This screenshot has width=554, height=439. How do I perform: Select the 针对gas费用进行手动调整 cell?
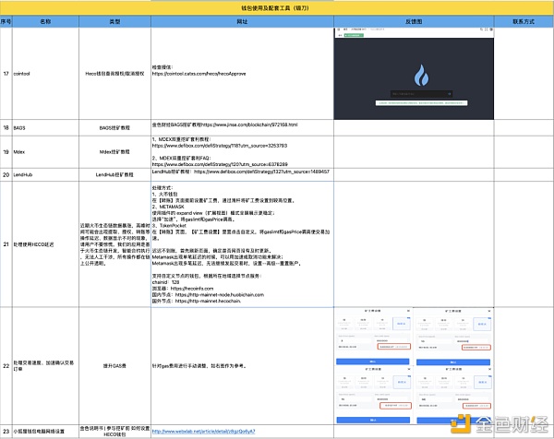(242, 366)
